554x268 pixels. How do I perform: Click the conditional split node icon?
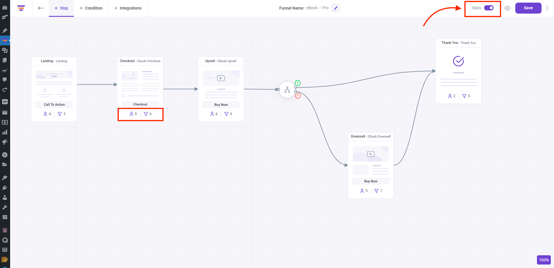(287, 90)
